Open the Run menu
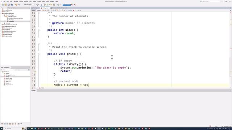 [x=30, y=1]
